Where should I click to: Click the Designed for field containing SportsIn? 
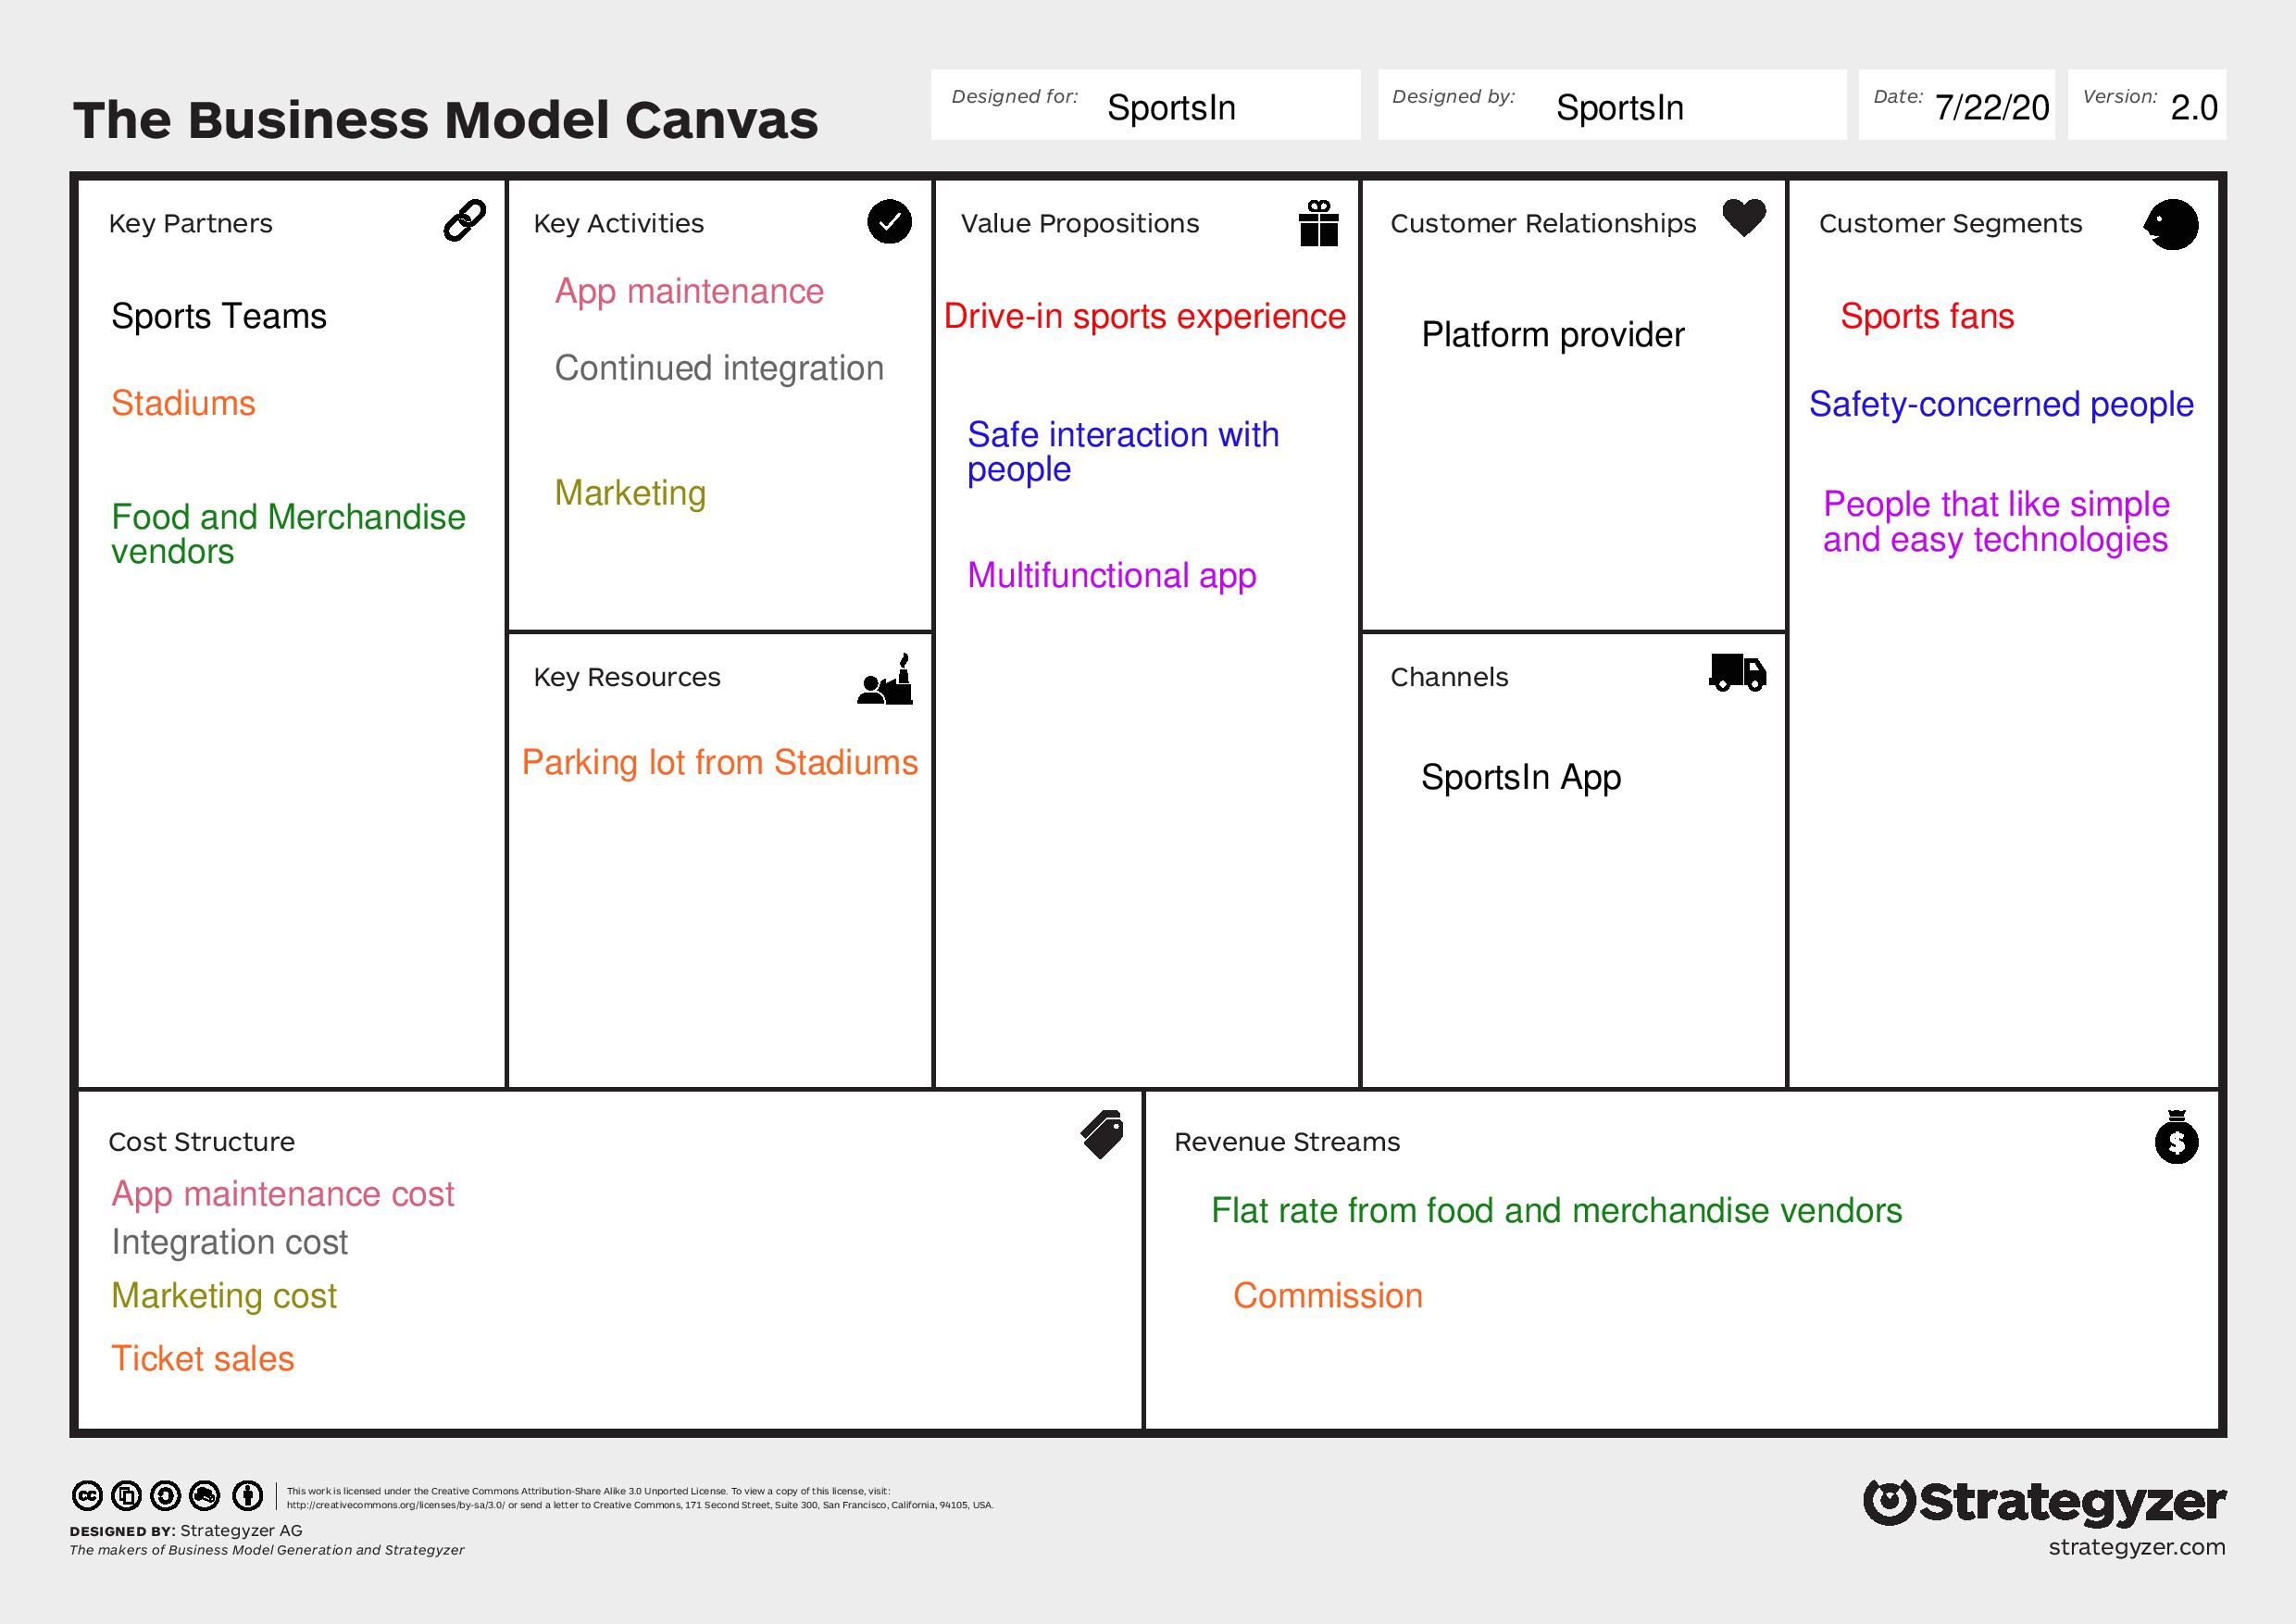tap(1146, 105)
